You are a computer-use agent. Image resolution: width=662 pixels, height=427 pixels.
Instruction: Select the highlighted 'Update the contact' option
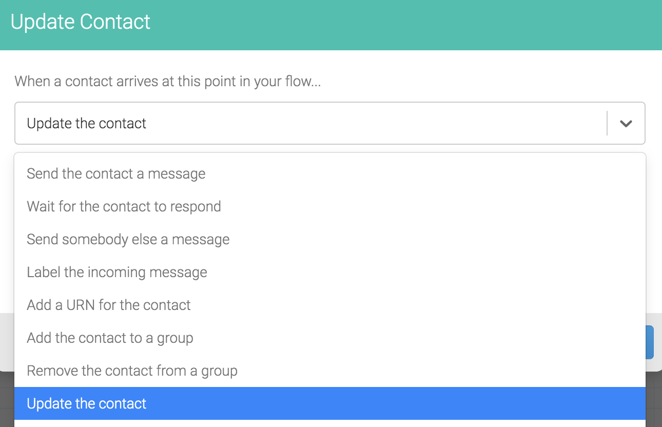[x=329, y=403]
